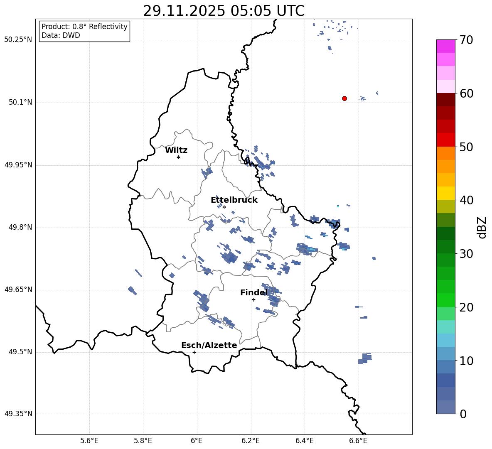Click the Product: 0.8° Reflectivity text
The height and width of the screenshot is (449, 492).
pyautogui.click(x=84, y=26)
